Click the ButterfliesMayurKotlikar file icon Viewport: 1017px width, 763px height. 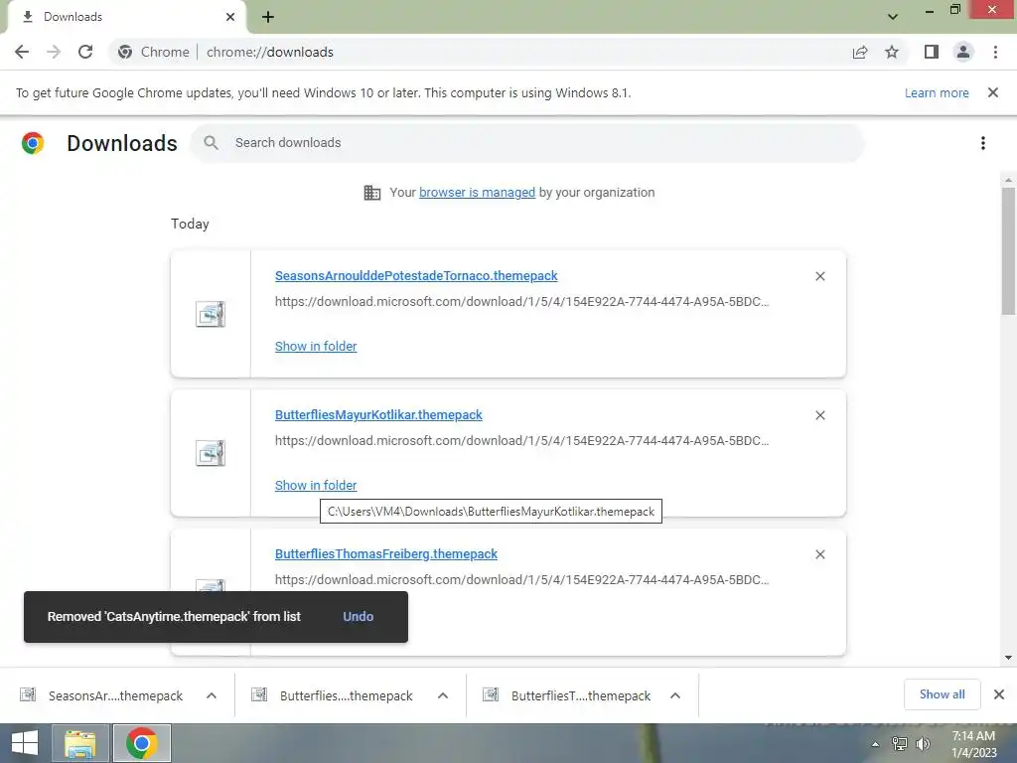click(211, 453)
